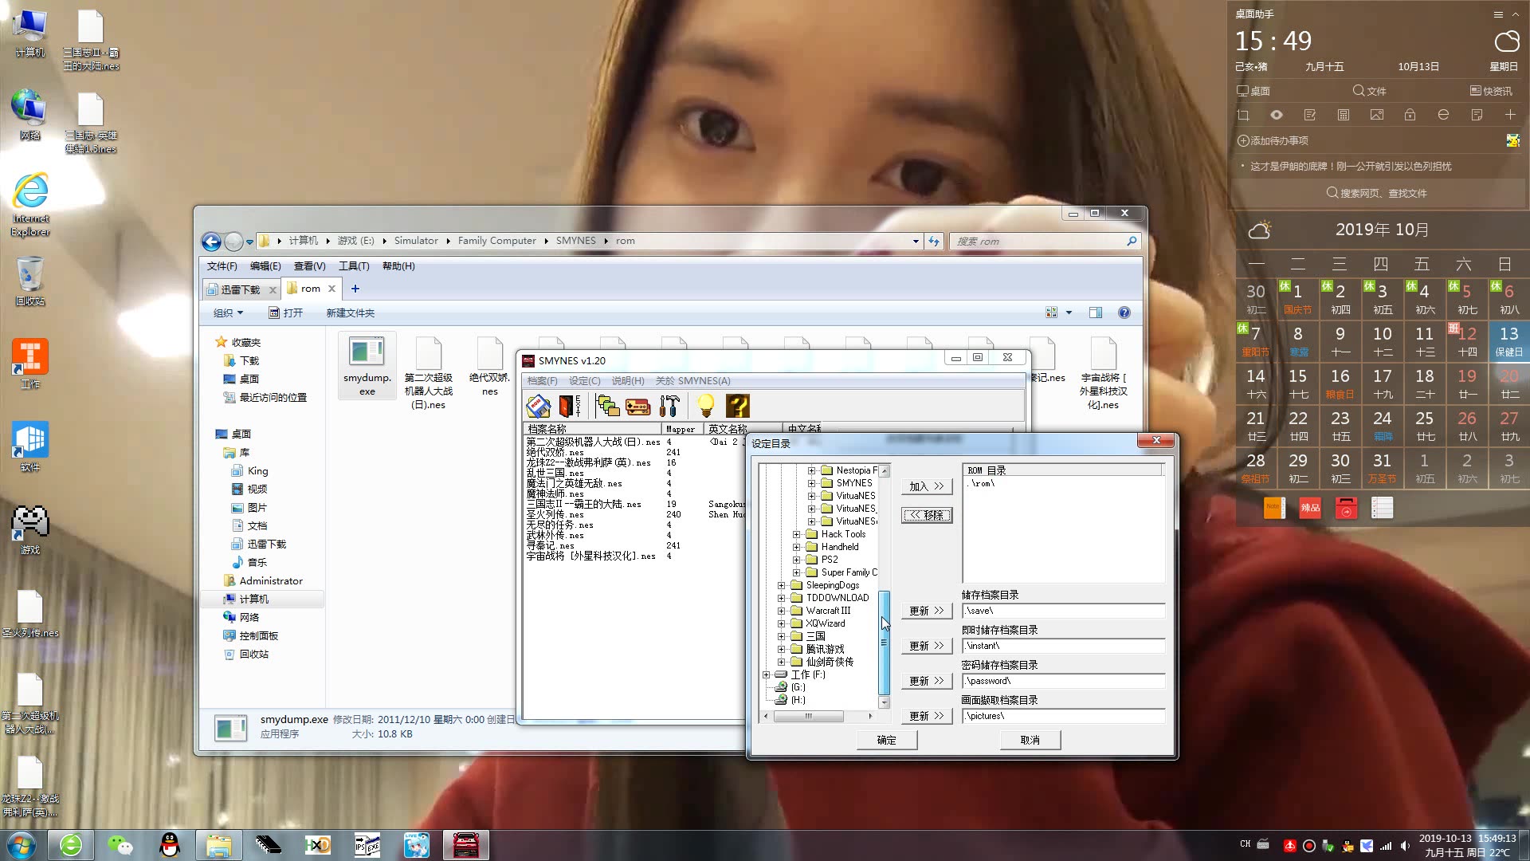
Task: Click the hammer and screwdriver tools icon
Action: click(669, 406)
